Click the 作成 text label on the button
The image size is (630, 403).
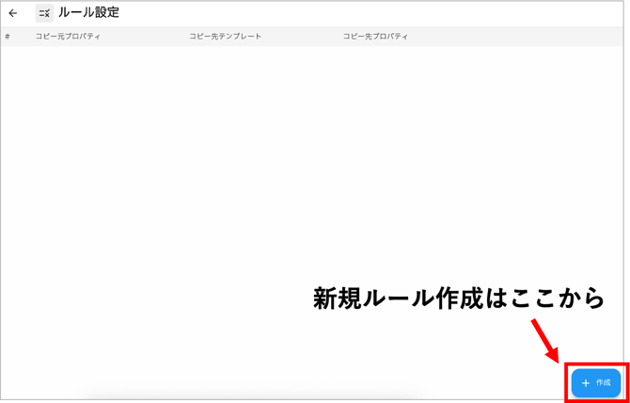pyautogui.click(x=603, y=383)
